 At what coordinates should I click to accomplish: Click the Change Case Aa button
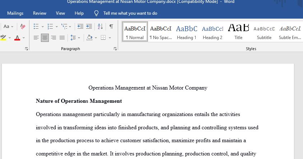coord(6,26)
